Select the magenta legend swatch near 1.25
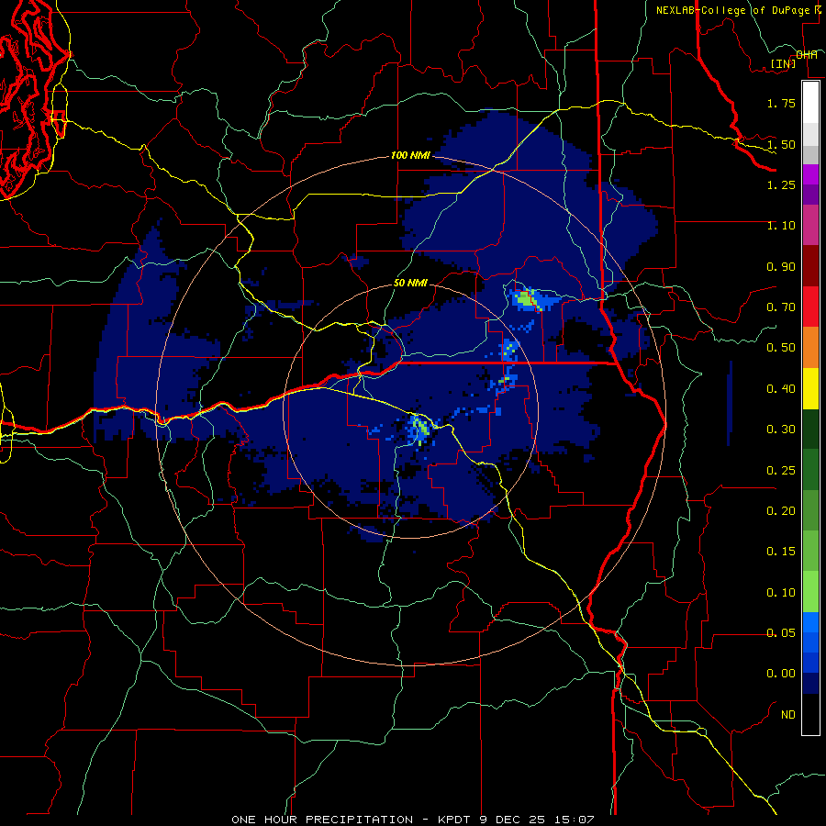This screenshot has width=826, height=826. point(810,174)
